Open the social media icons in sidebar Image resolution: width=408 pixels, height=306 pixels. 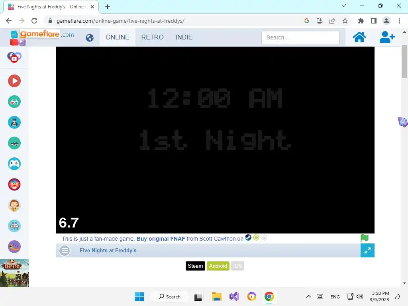point(14,57)
